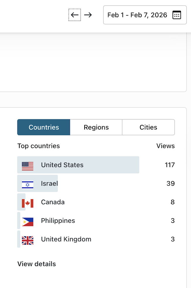Click the 117 views count
Viewport: 191px width, 288px height.
click(x=170, y=165)
